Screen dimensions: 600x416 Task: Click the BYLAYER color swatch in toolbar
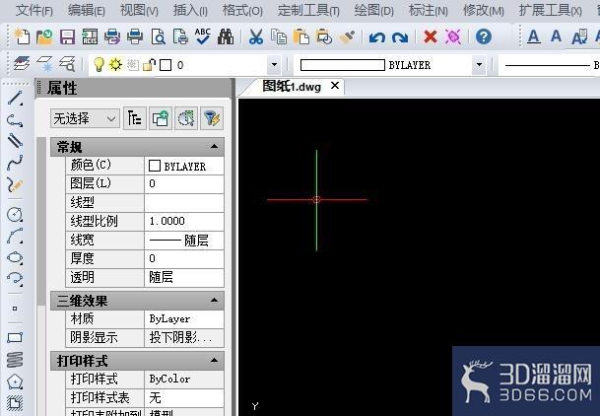pyautogui.click(x=343, y=65)
